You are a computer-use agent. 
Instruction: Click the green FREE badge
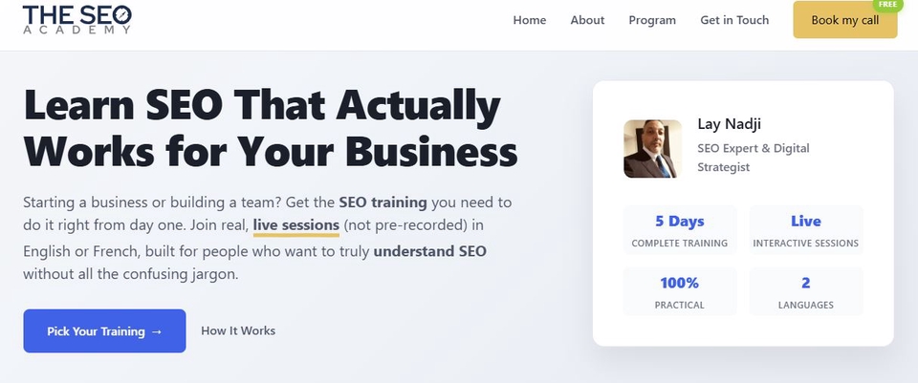click(x=888, y=5)
